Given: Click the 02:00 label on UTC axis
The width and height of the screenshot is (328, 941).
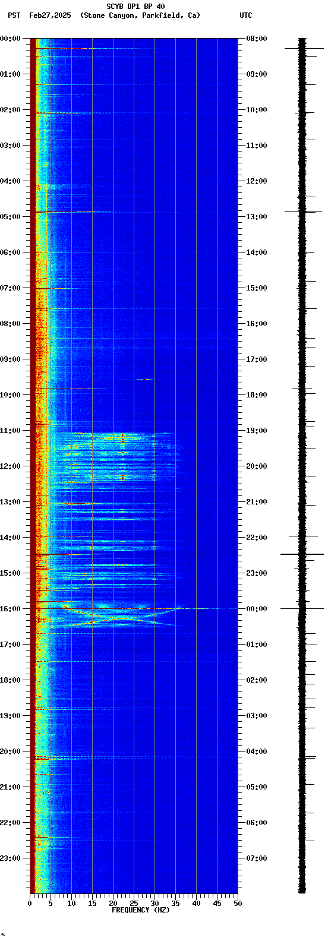Looking at the screenshot, I should [x=257, y=680].
